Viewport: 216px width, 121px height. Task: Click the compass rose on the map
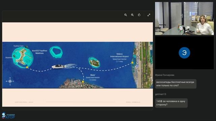click(x=10, y=81)
